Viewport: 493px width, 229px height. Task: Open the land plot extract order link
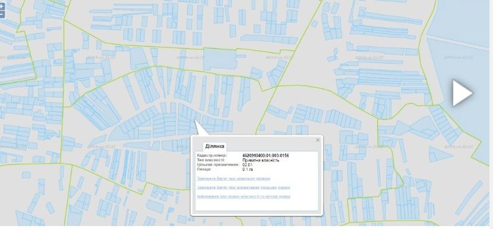(233, 179)
